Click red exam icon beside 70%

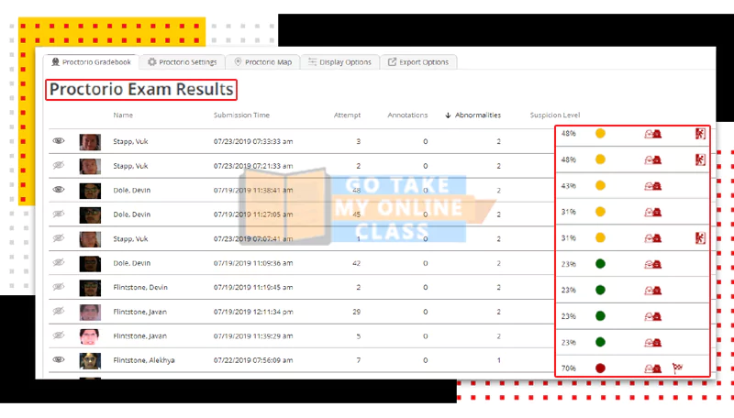pos(653,368)
